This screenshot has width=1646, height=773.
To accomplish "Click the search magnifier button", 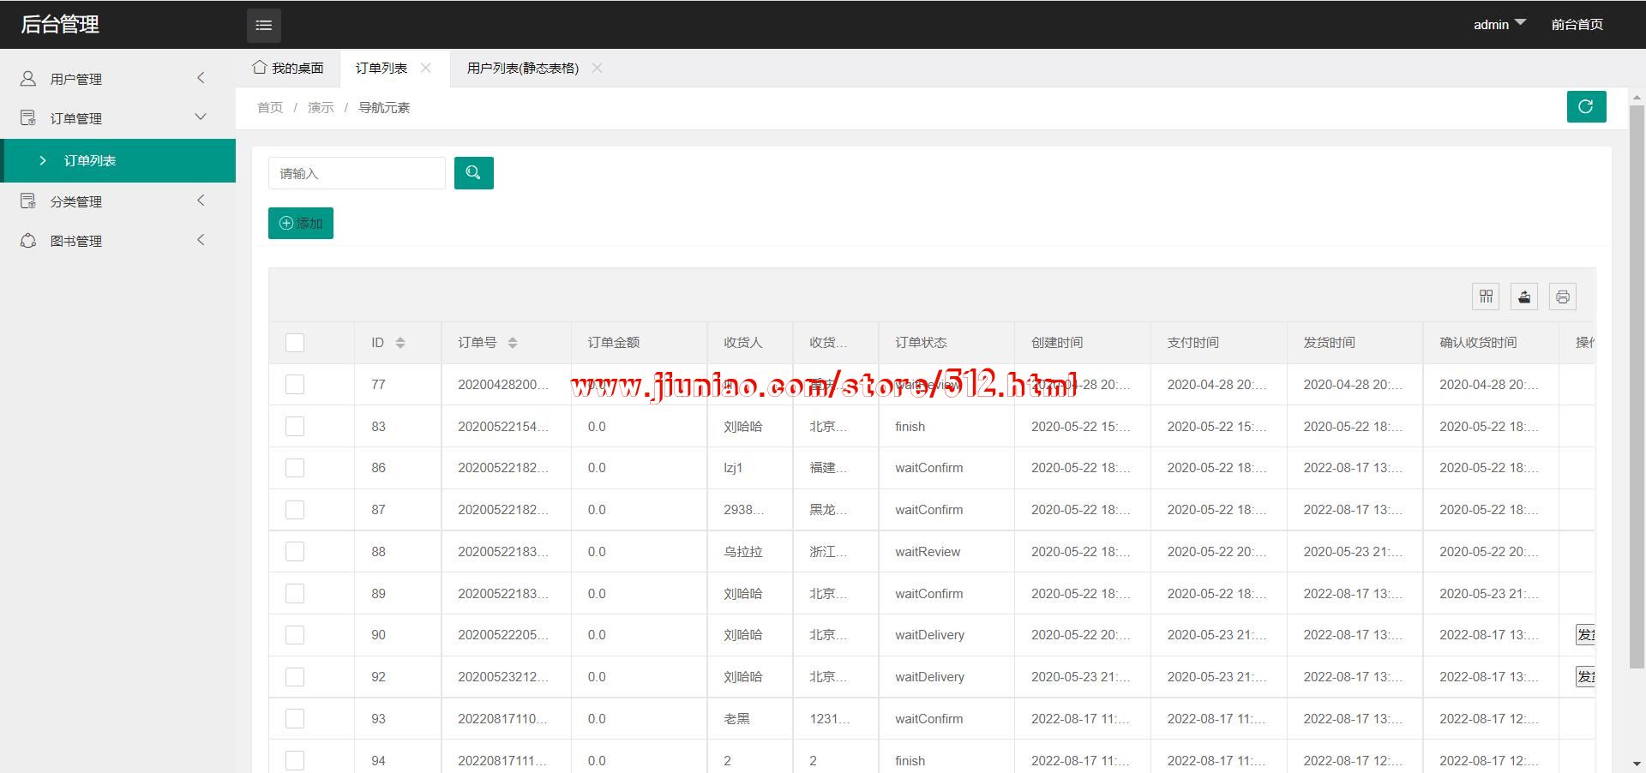I will [x=473, y=173].
